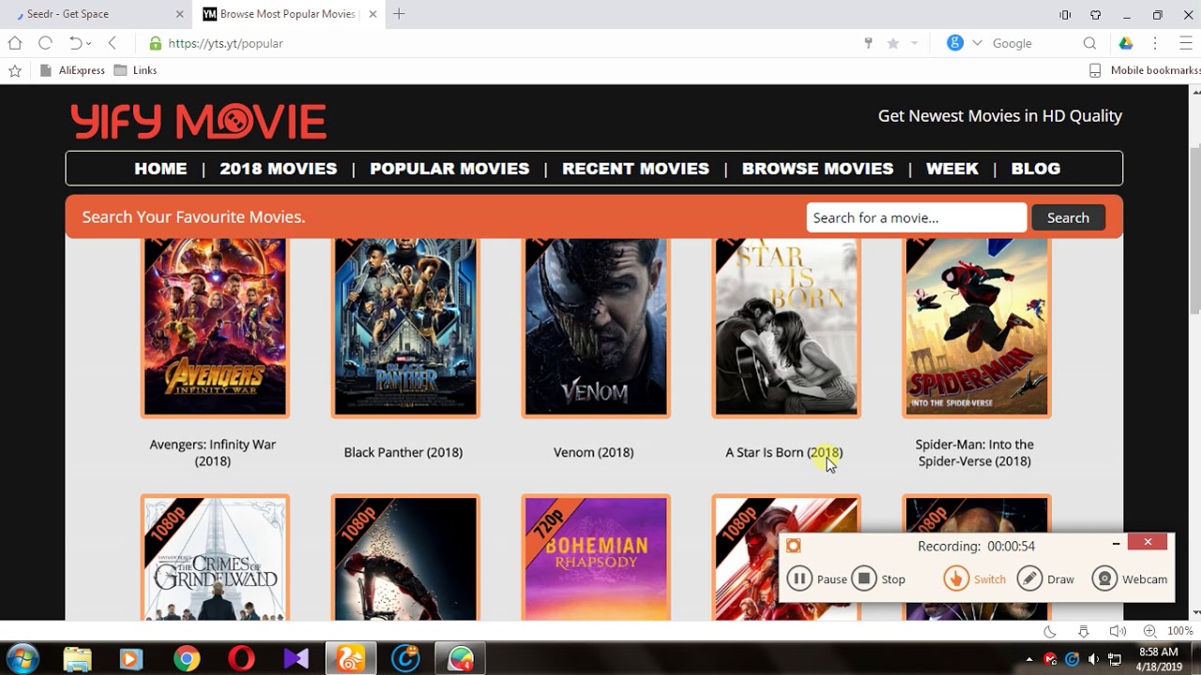The image size is (1201, 675).
Task: Enable Webcam in recorder panel
Action: 1130,578
